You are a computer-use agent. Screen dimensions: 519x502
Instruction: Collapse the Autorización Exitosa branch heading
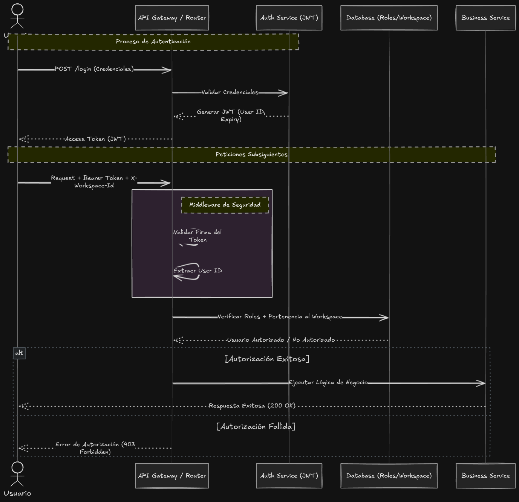[267, 359]
